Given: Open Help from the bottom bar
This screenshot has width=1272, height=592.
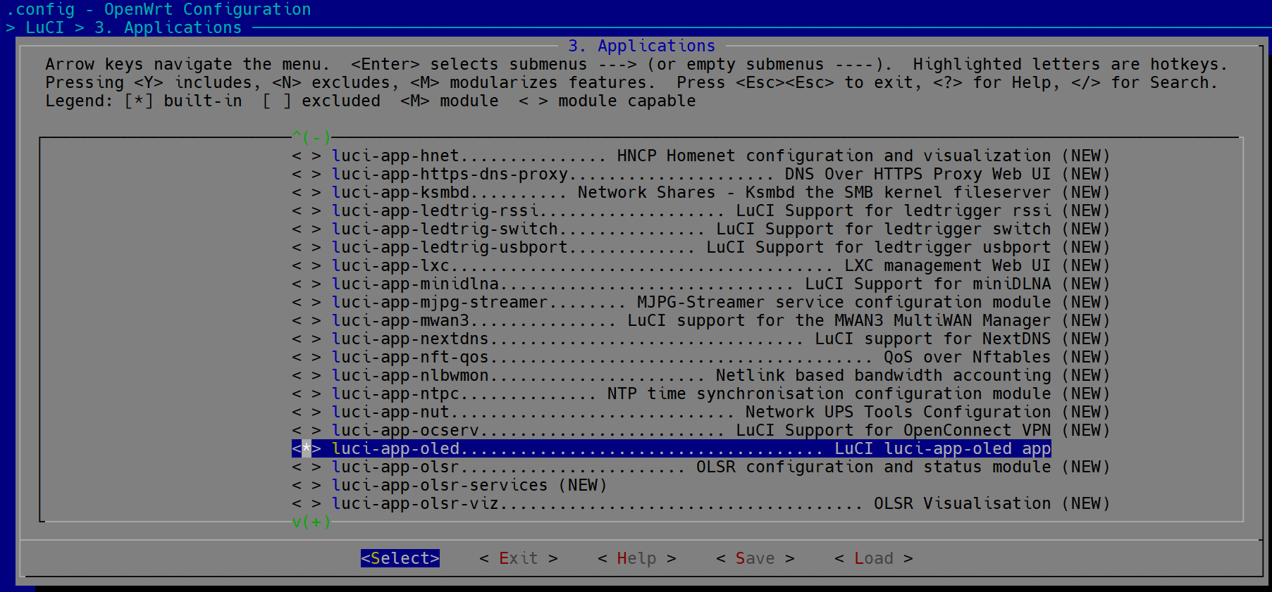Looking at the screenshot, I should 637,558.
